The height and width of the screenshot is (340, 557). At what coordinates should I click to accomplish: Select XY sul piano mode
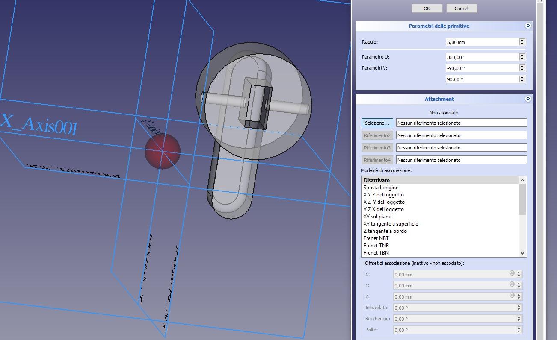(377, 217)
